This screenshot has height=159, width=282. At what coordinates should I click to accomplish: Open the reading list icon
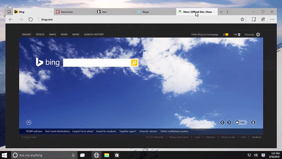pos(254,19)
